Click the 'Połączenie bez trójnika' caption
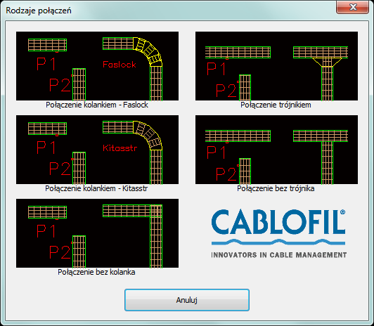 click(x=276, y=188)
